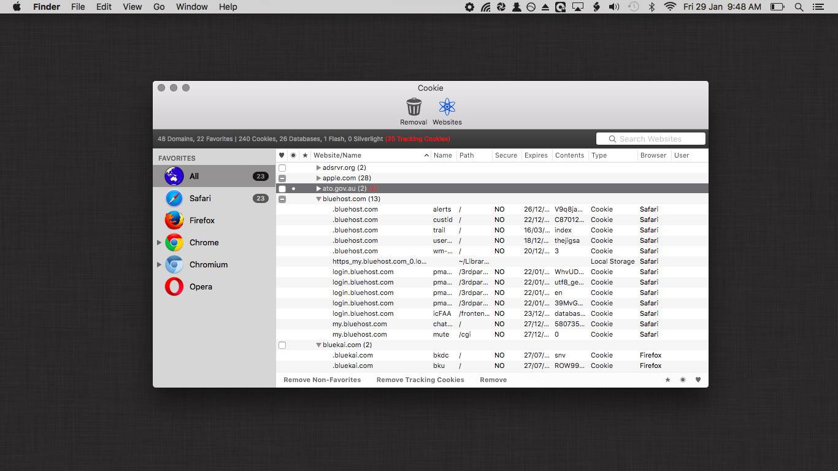Select the Safari compass icon in sidebar

[x=174, y=198]
